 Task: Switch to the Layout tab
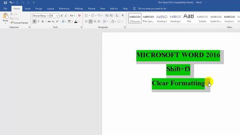(51, 9)
